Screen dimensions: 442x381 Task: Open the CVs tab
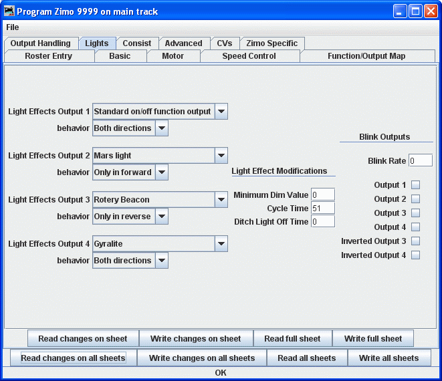(225, 43)
